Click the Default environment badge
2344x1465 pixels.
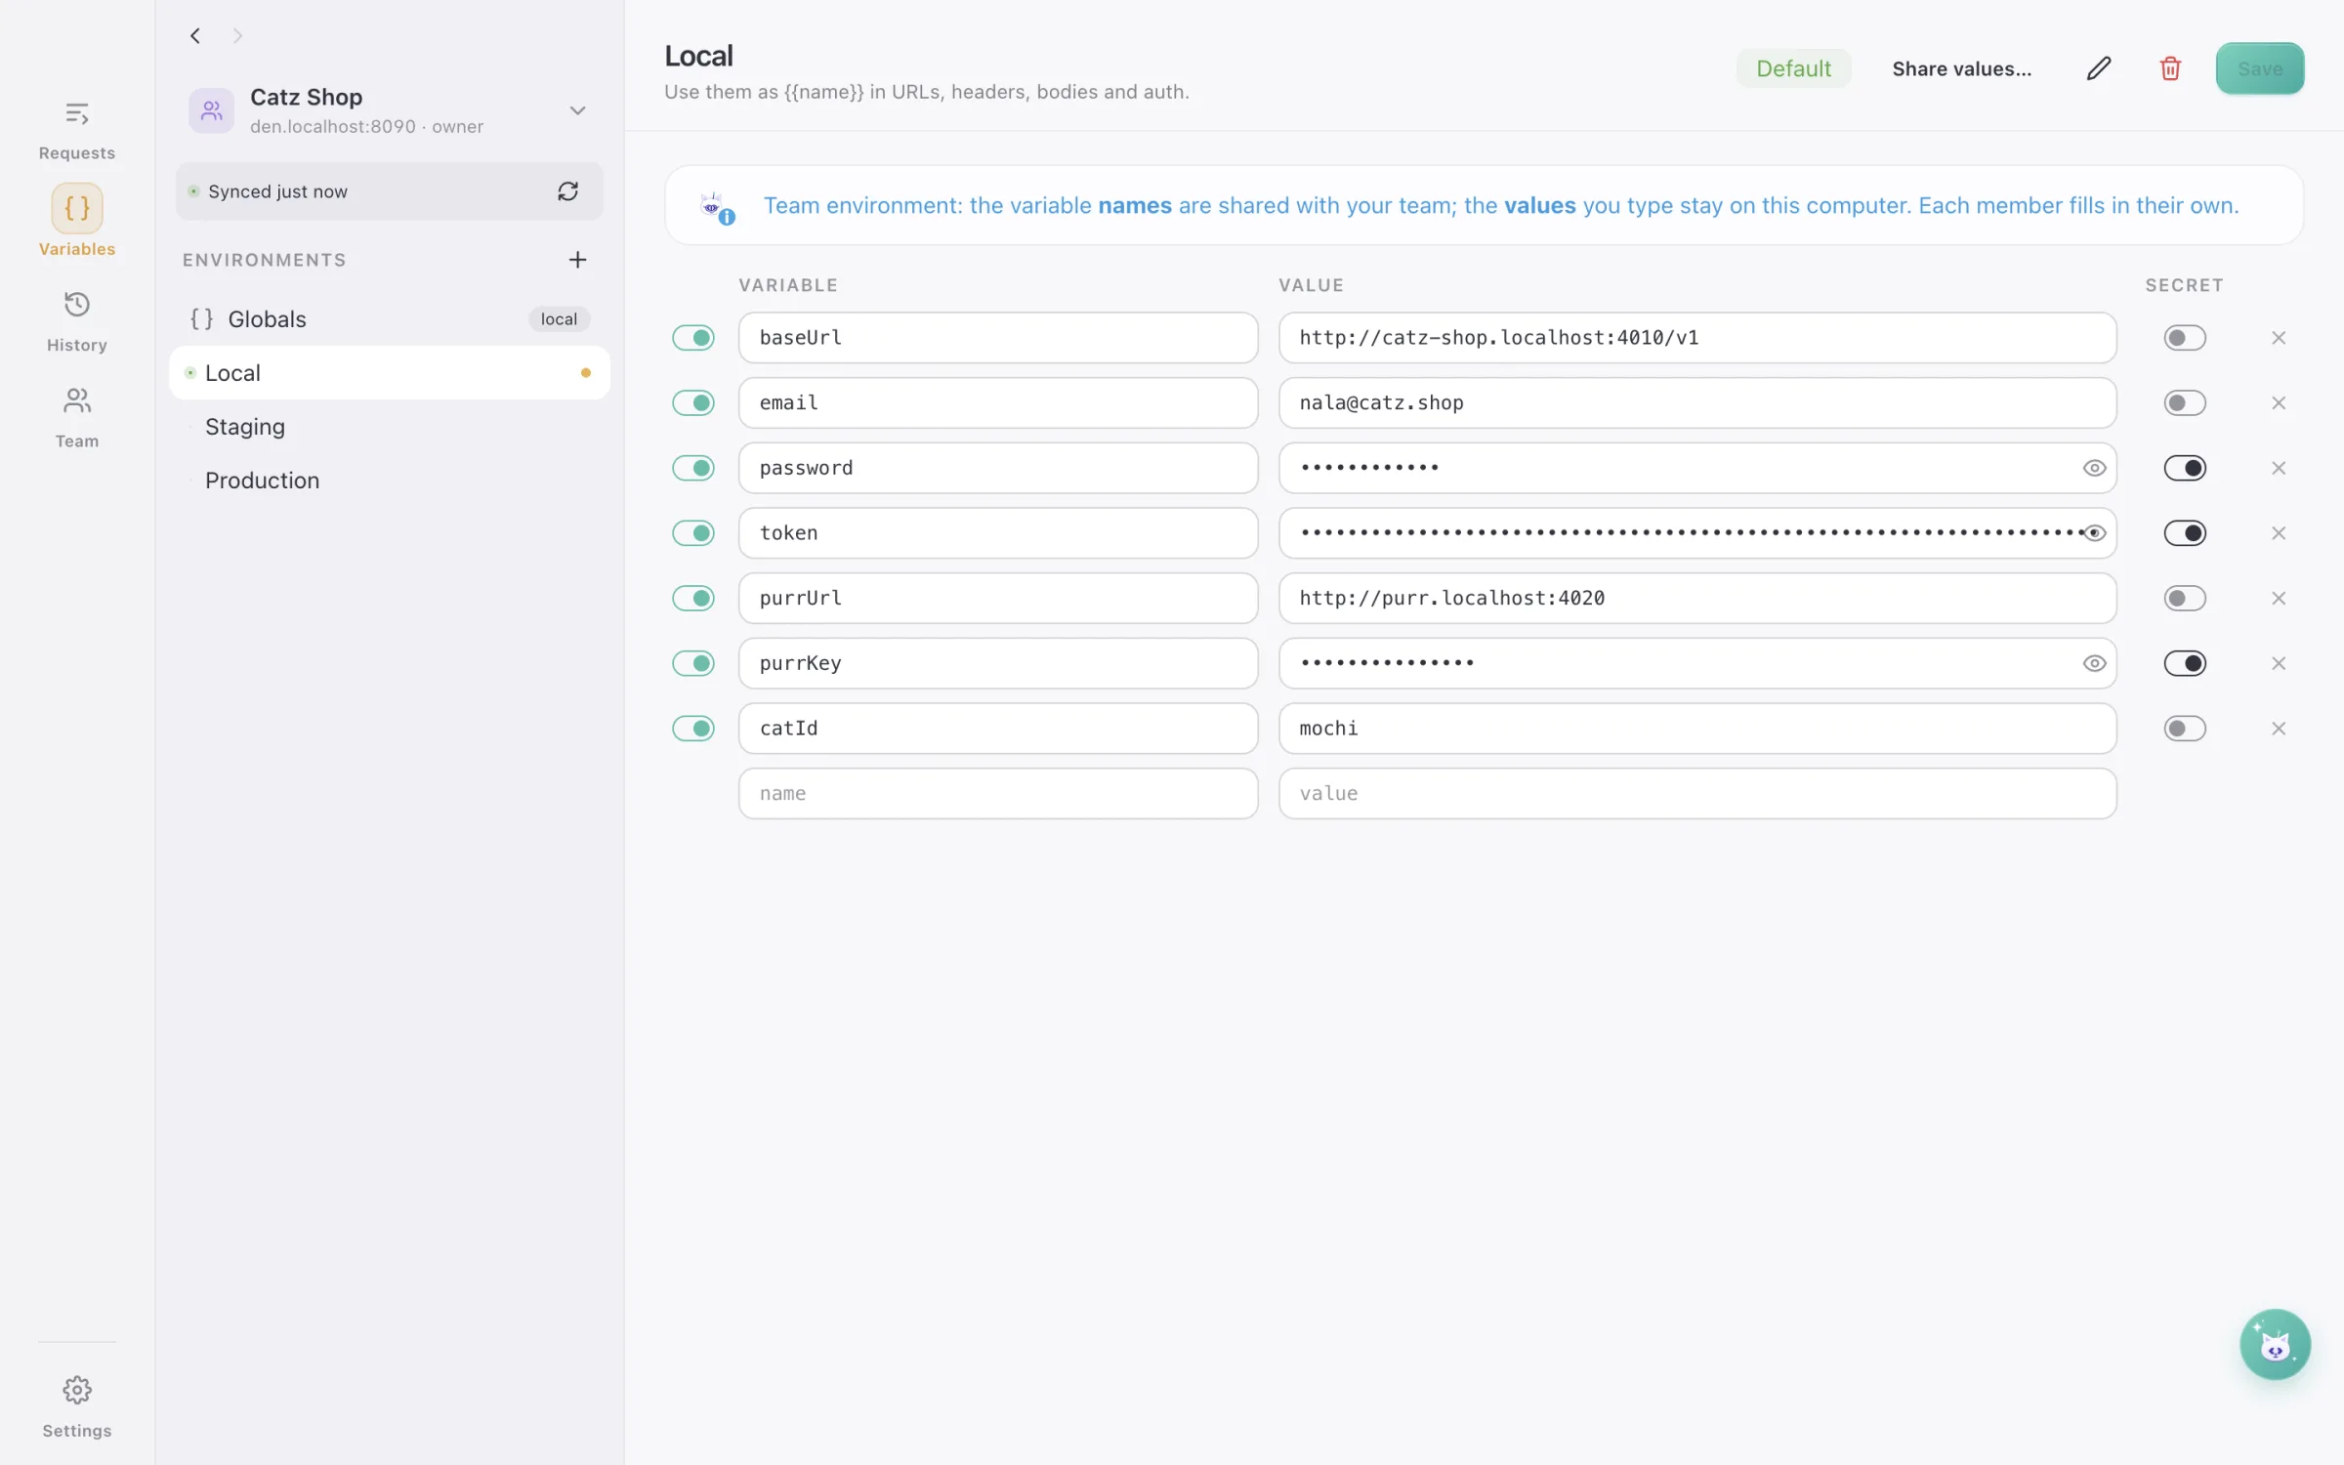pyautogui.click(x=1793, y=68)
